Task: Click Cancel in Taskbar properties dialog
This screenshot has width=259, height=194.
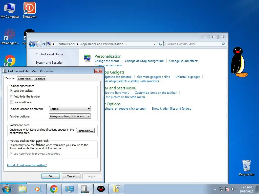Action: (71, 176)
